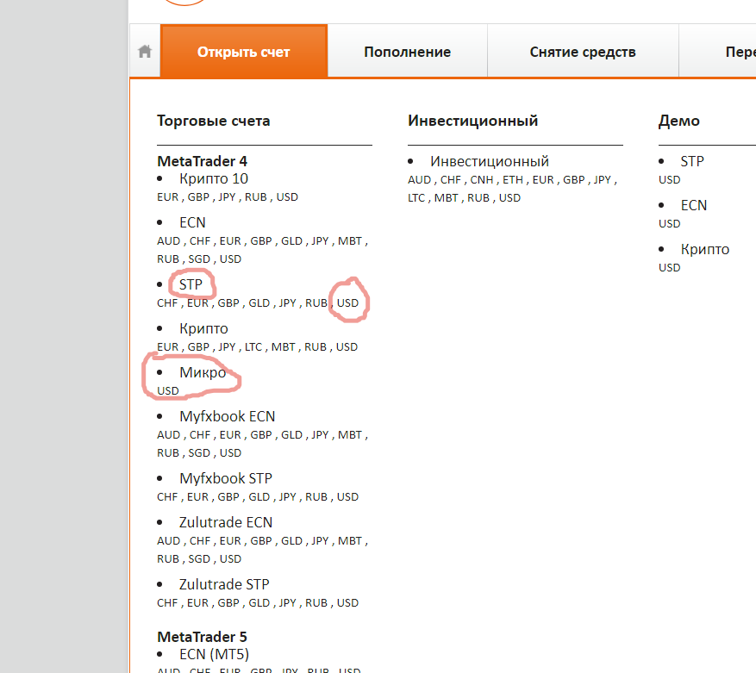
Task: Choose the ECN (MT5) account
Action: (214, 655)
